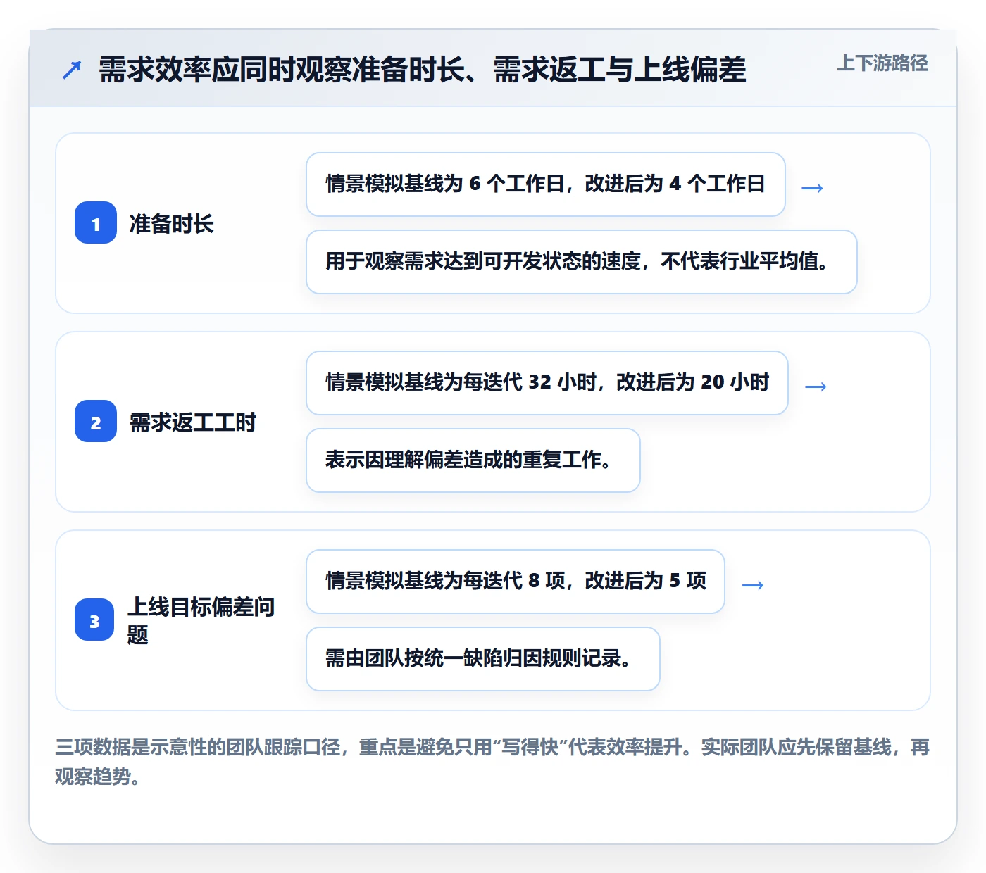
Task: Click the heading 需求效率应同时观察准备时长、需求返工与上线偏差
Action: click(422, 70)
